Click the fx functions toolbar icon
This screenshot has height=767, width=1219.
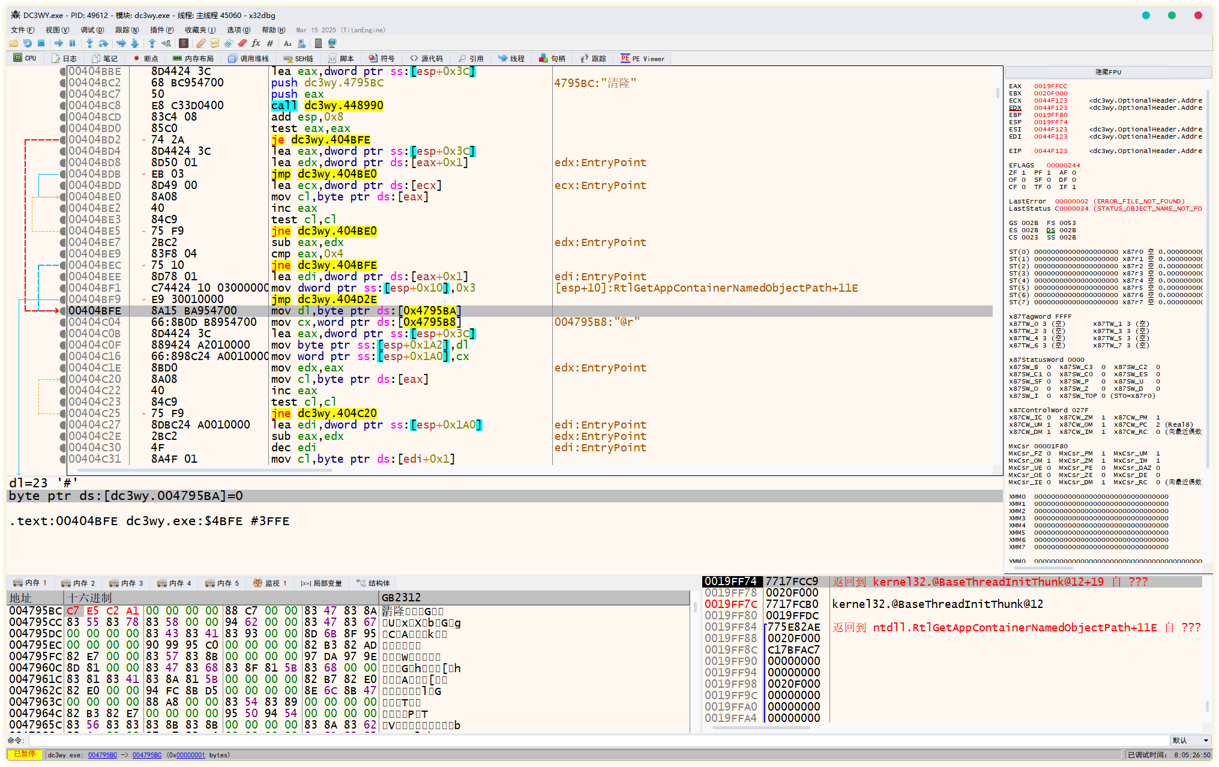(x=256, y=43)
